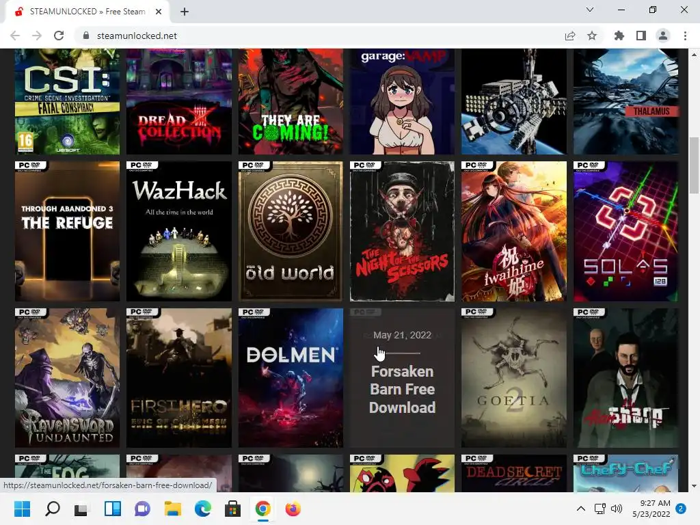Viewport: 700px width, 525px height.
Task: Click Forsaken Barn Free Download link
Action: click(402, 389)
